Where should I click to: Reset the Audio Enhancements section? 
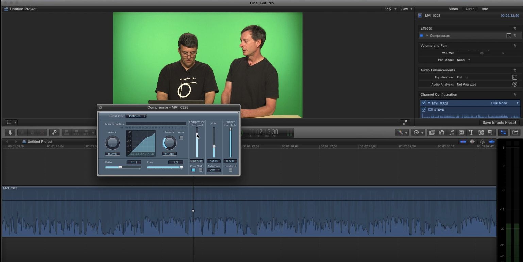point(515,70)
